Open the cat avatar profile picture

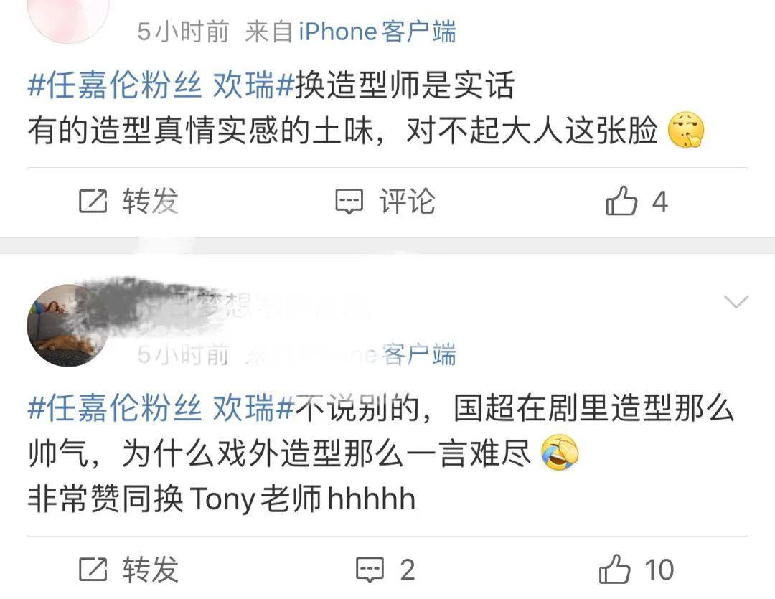(67, 325)
